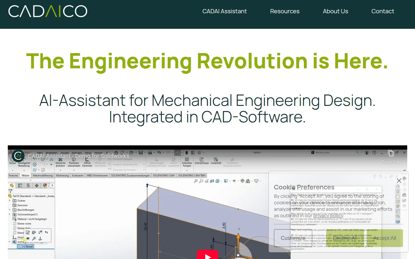Click the video's channel avatar icon
Image resolution: width=415 pixels, height=259 pixels.
[18, 156]
